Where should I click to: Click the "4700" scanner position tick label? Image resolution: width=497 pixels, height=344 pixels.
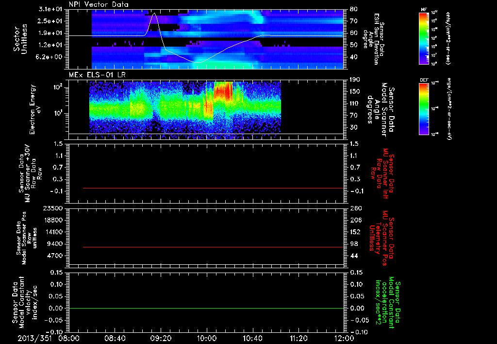pyautogui.click(x=54, y=256)
